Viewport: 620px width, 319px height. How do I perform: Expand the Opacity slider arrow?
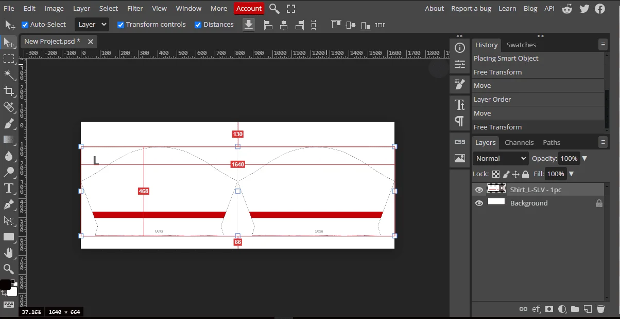584,158
